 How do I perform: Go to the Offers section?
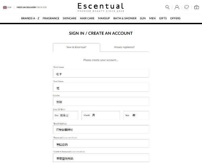point(175,18)
